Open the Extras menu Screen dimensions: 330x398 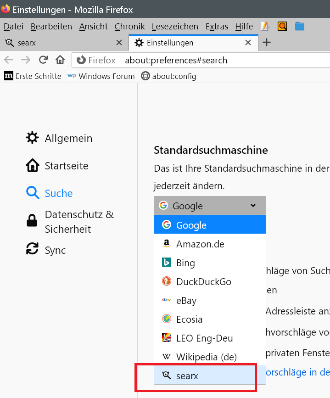coord(217,26)
